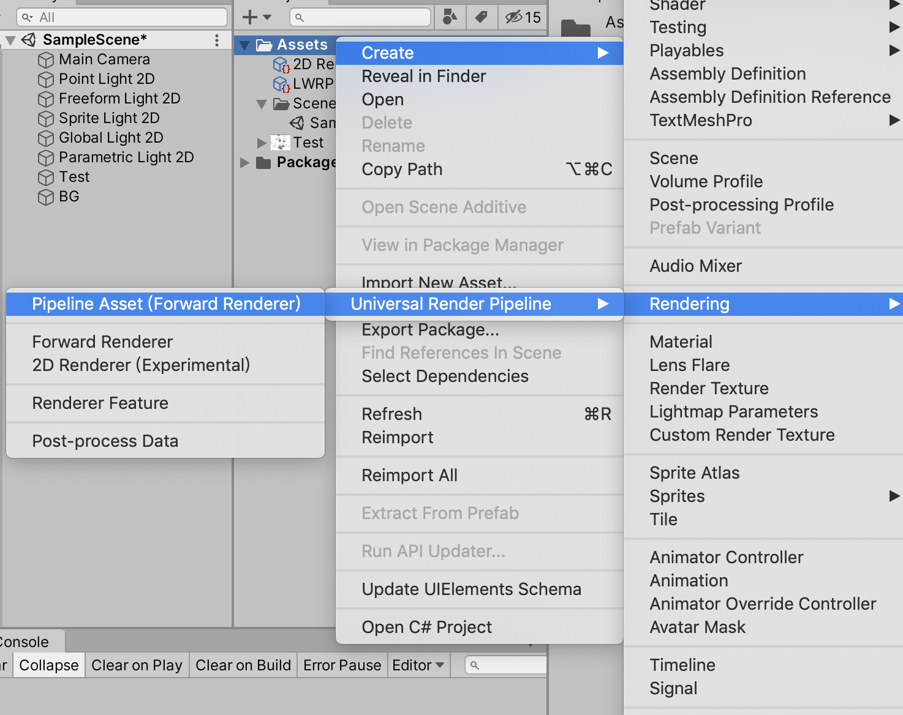Choose 2D Renderer (Experimental) menu item
Viewport: 903px width, 715px height.
pos(165,365)
